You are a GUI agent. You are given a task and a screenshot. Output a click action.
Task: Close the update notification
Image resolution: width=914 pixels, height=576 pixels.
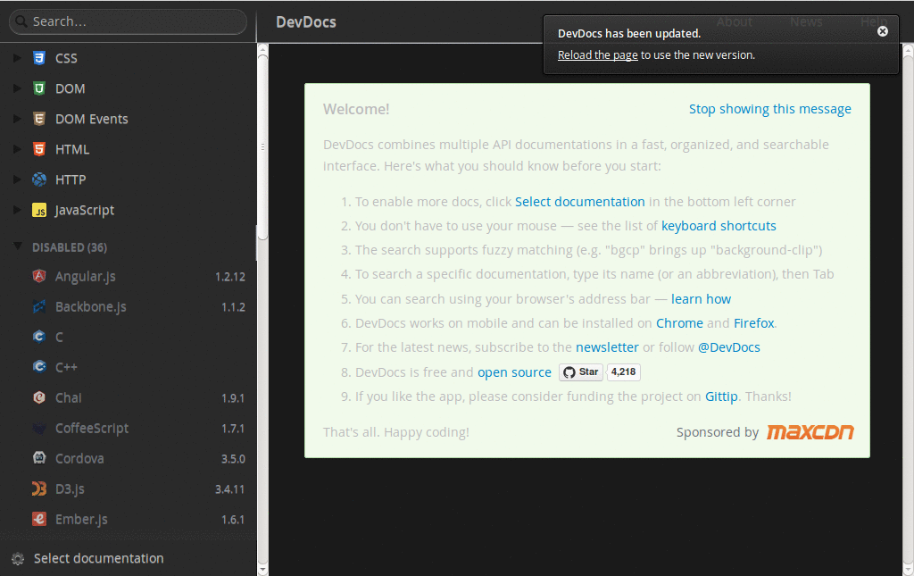[x=883, y=31]
